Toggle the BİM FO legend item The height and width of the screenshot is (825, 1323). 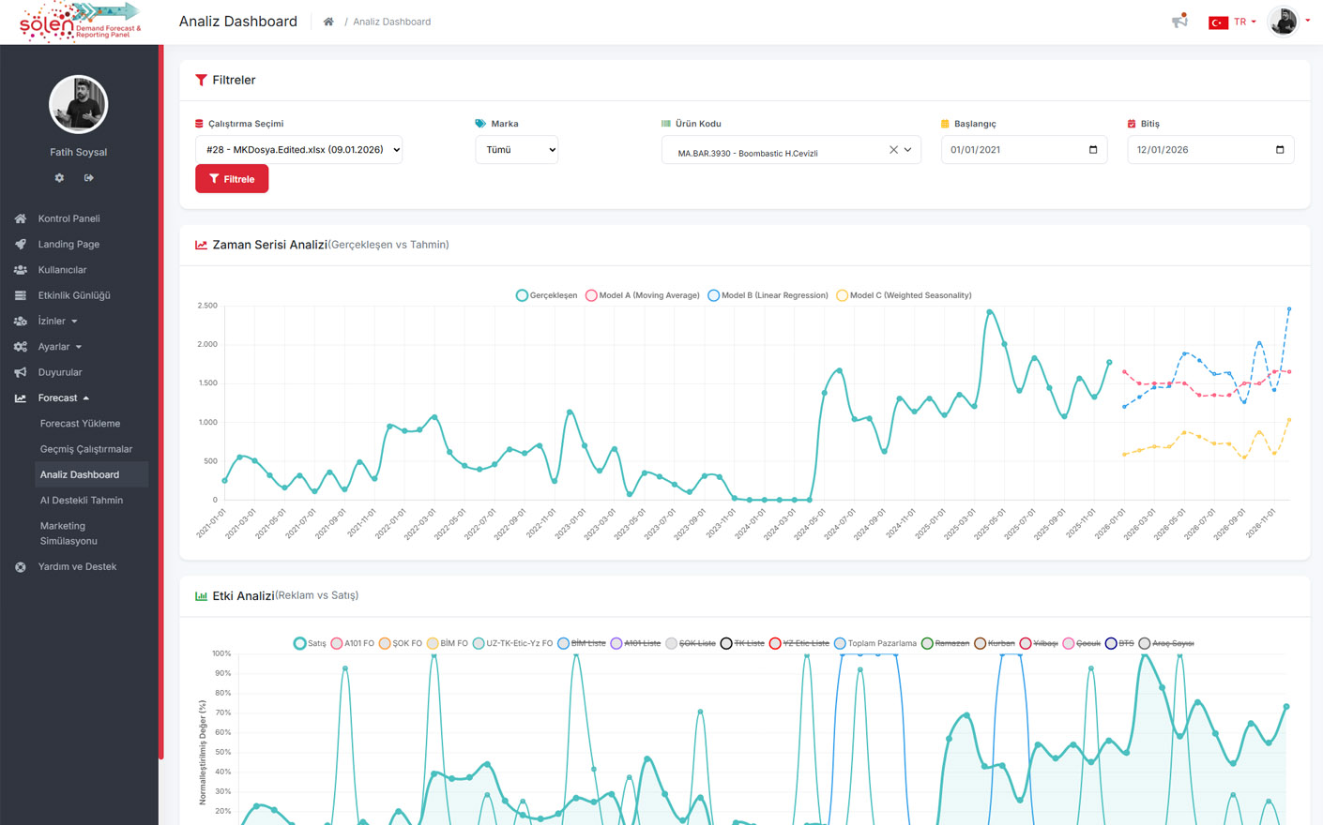[x=447, y=643]
